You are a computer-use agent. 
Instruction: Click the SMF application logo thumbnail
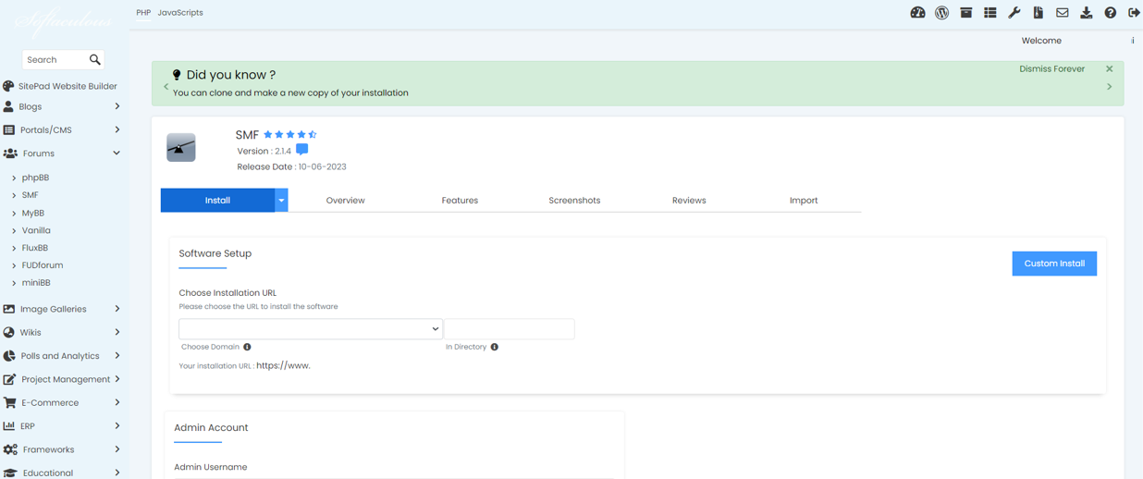pos(181,148)
